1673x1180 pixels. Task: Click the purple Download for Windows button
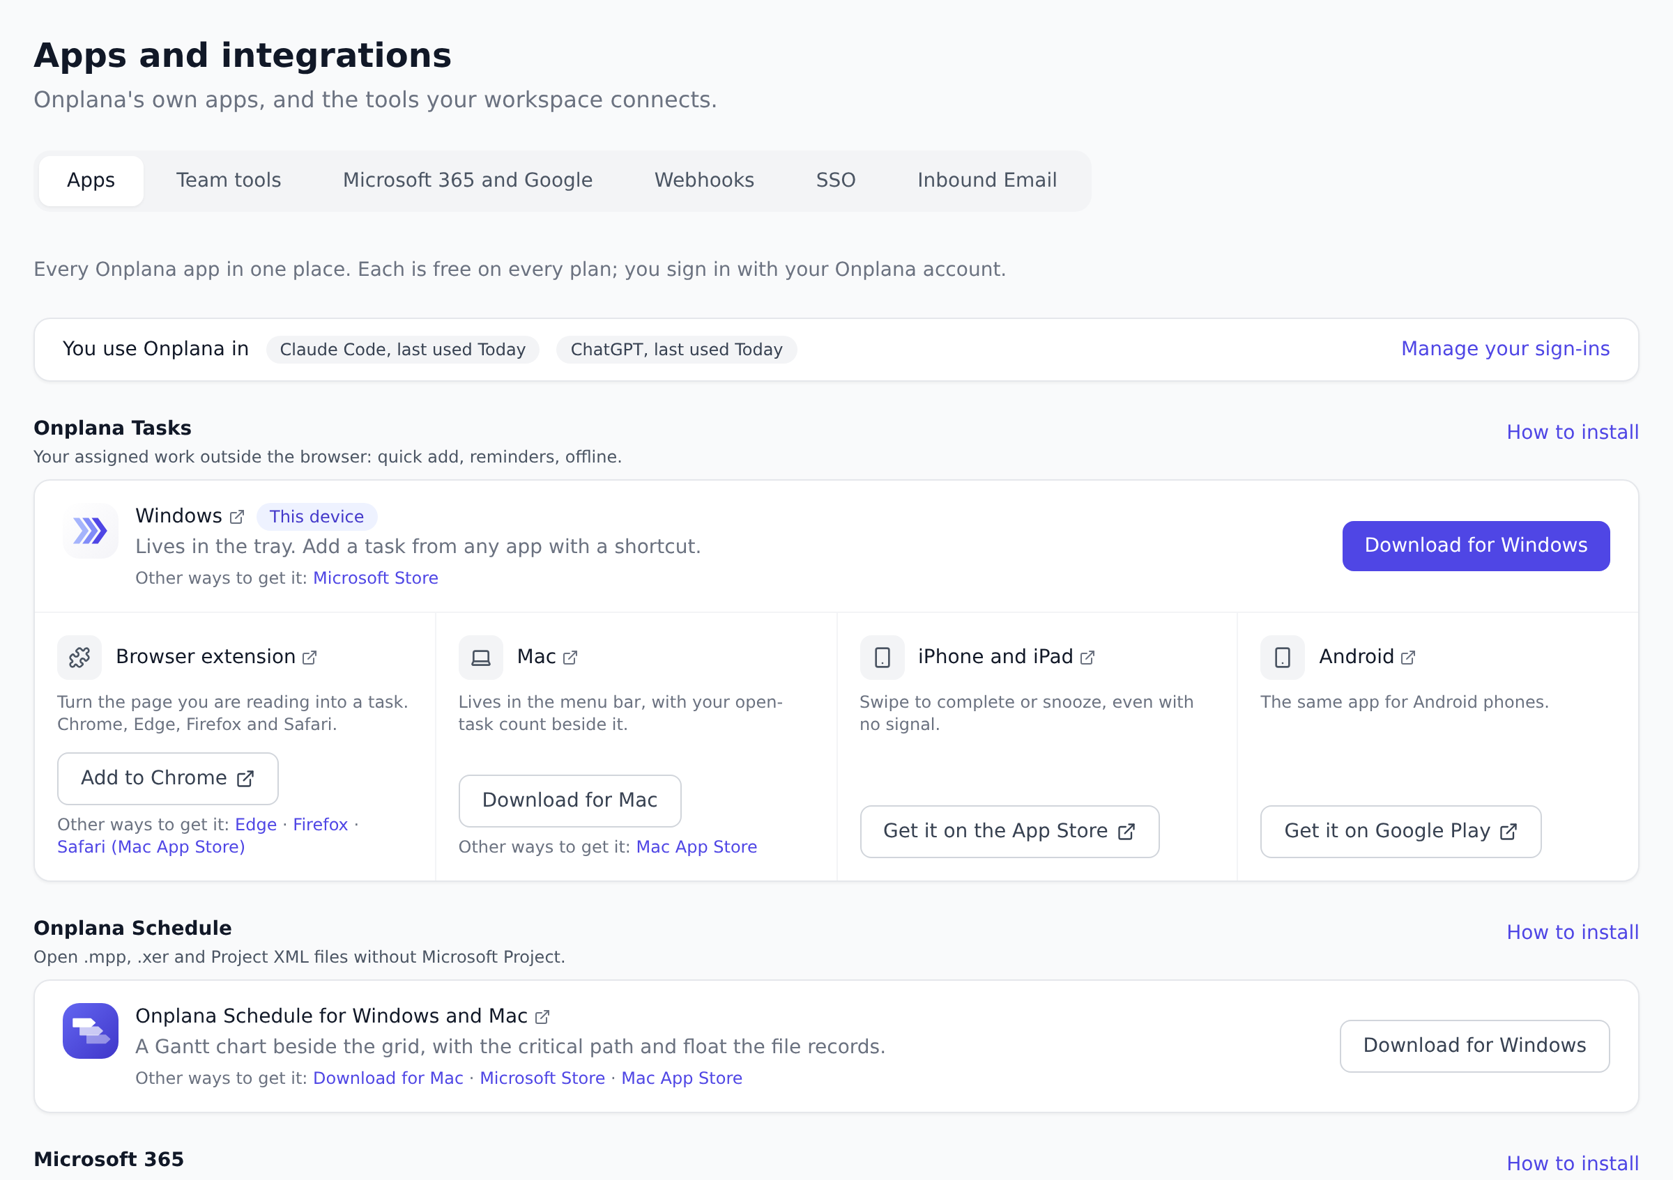coord(1476,546)
